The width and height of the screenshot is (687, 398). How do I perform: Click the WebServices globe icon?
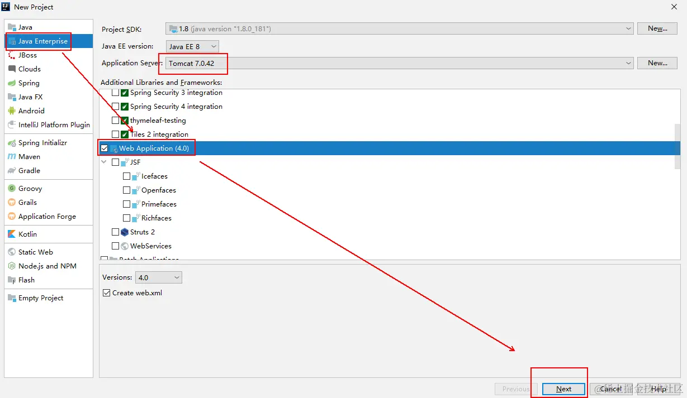point(125,246)
